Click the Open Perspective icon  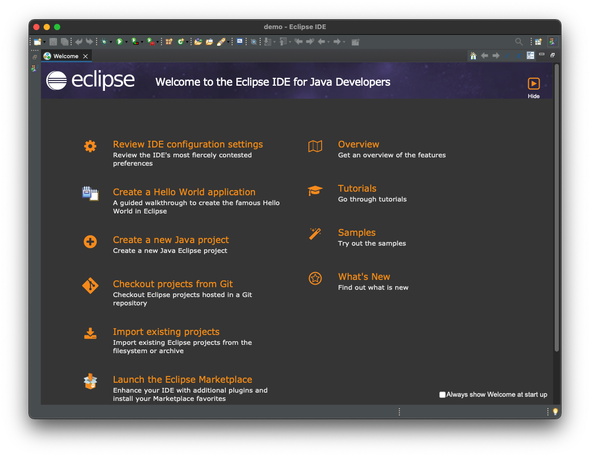(x=539, y=42)
